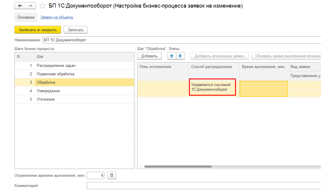The width and height of the screenshot is (332, 191).
Task: Focus the time limit field showing 6
Action: 96,175
